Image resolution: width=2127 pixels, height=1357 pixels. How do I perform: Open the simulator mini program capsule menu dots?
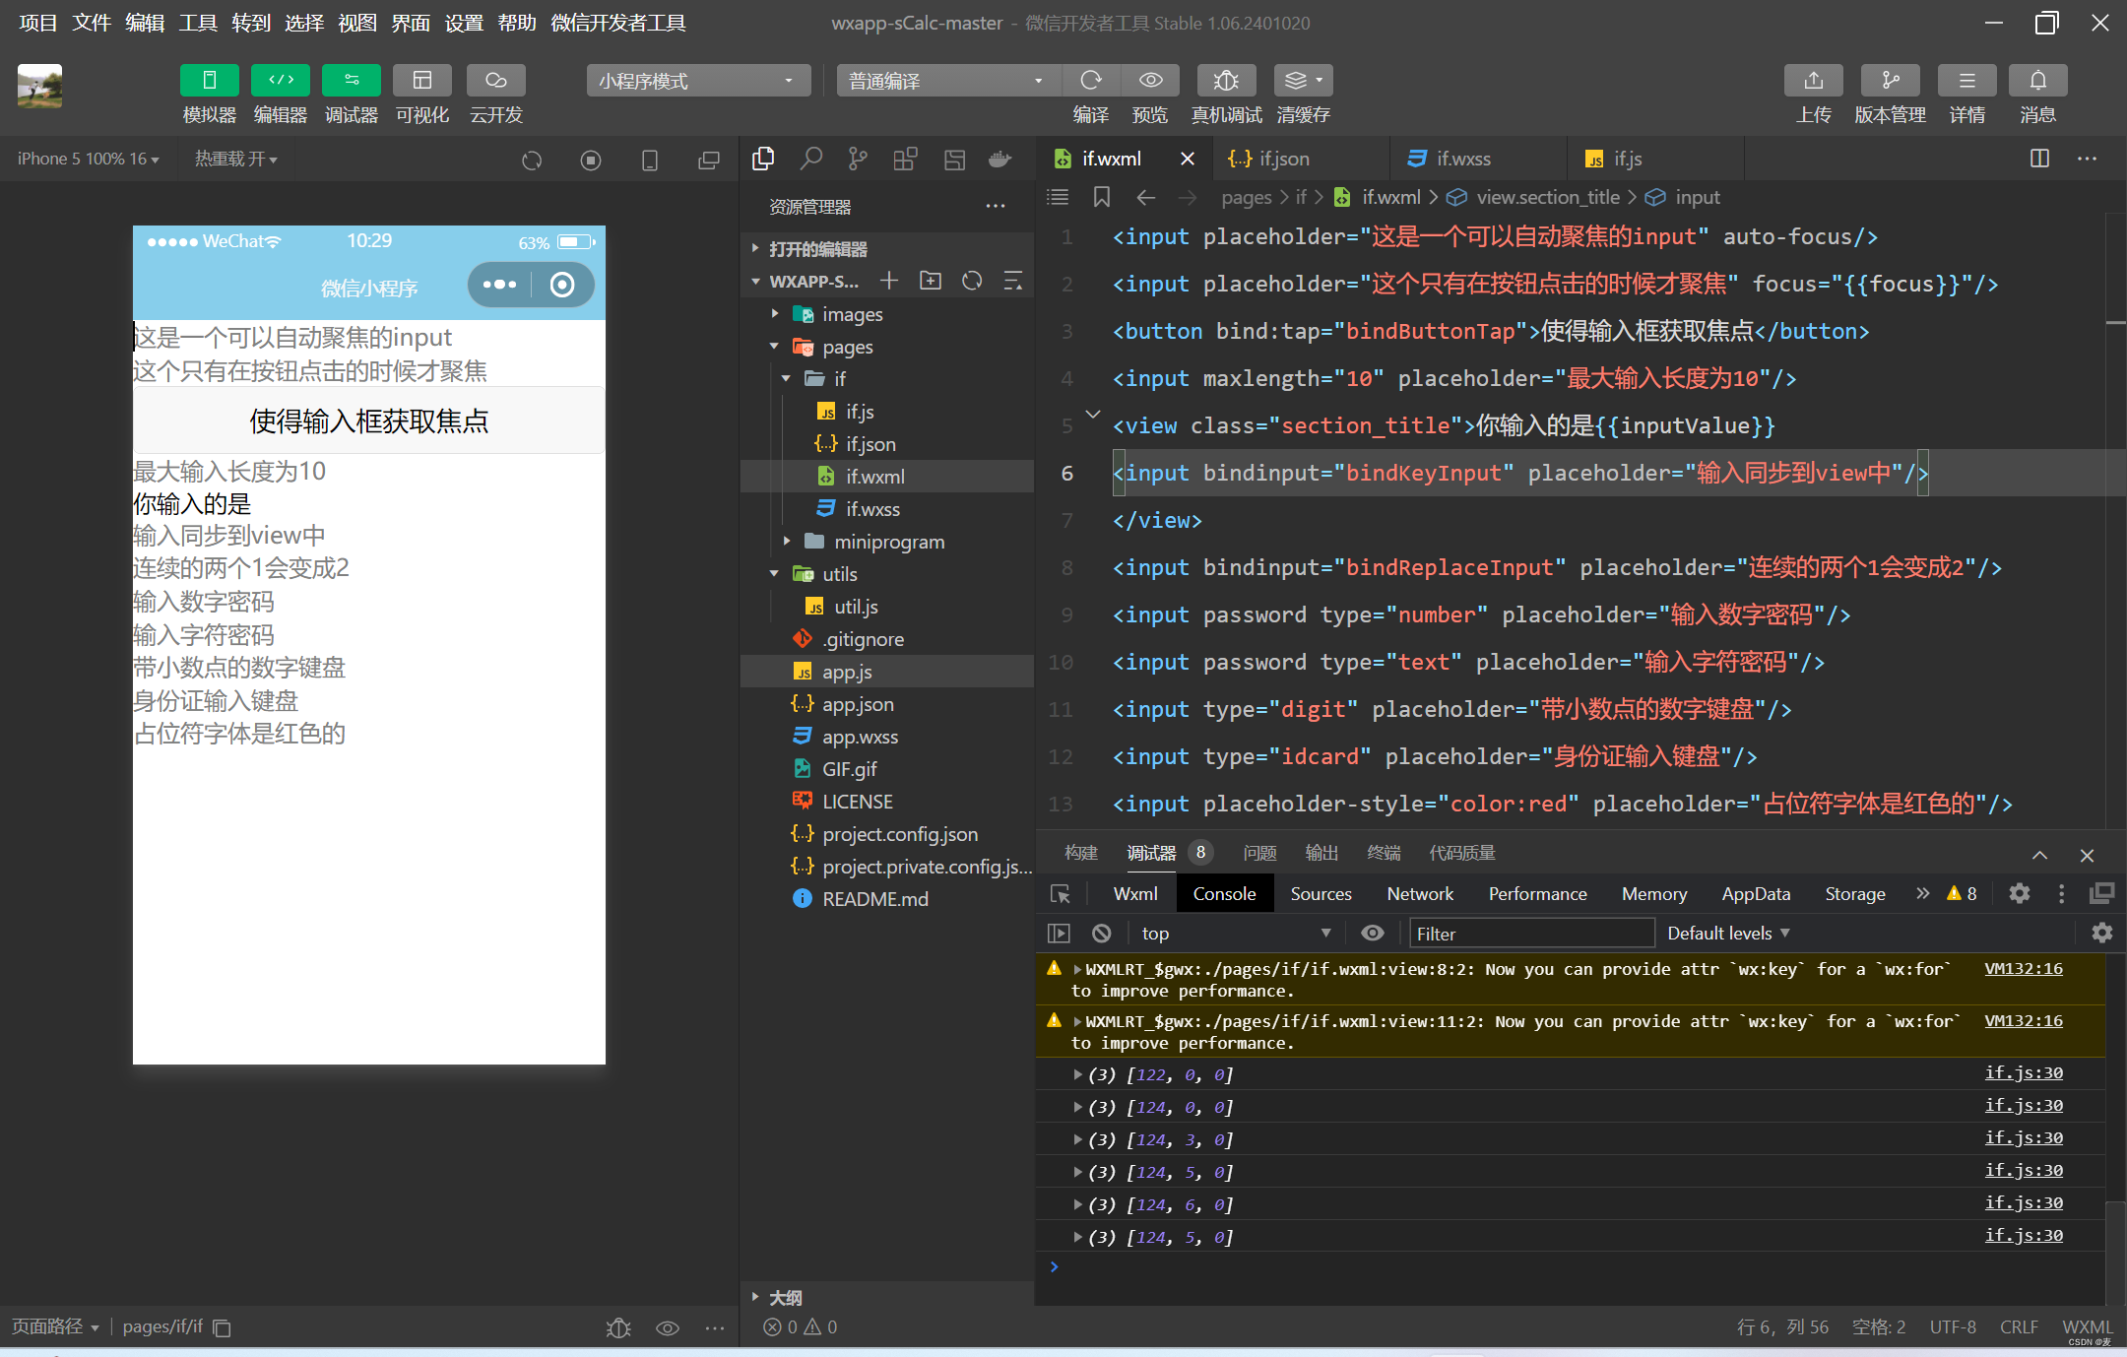(499, 285)
